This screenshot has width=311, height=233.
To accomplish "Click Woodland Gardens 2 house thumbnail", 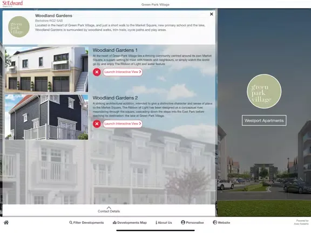I will coord(46,117).
